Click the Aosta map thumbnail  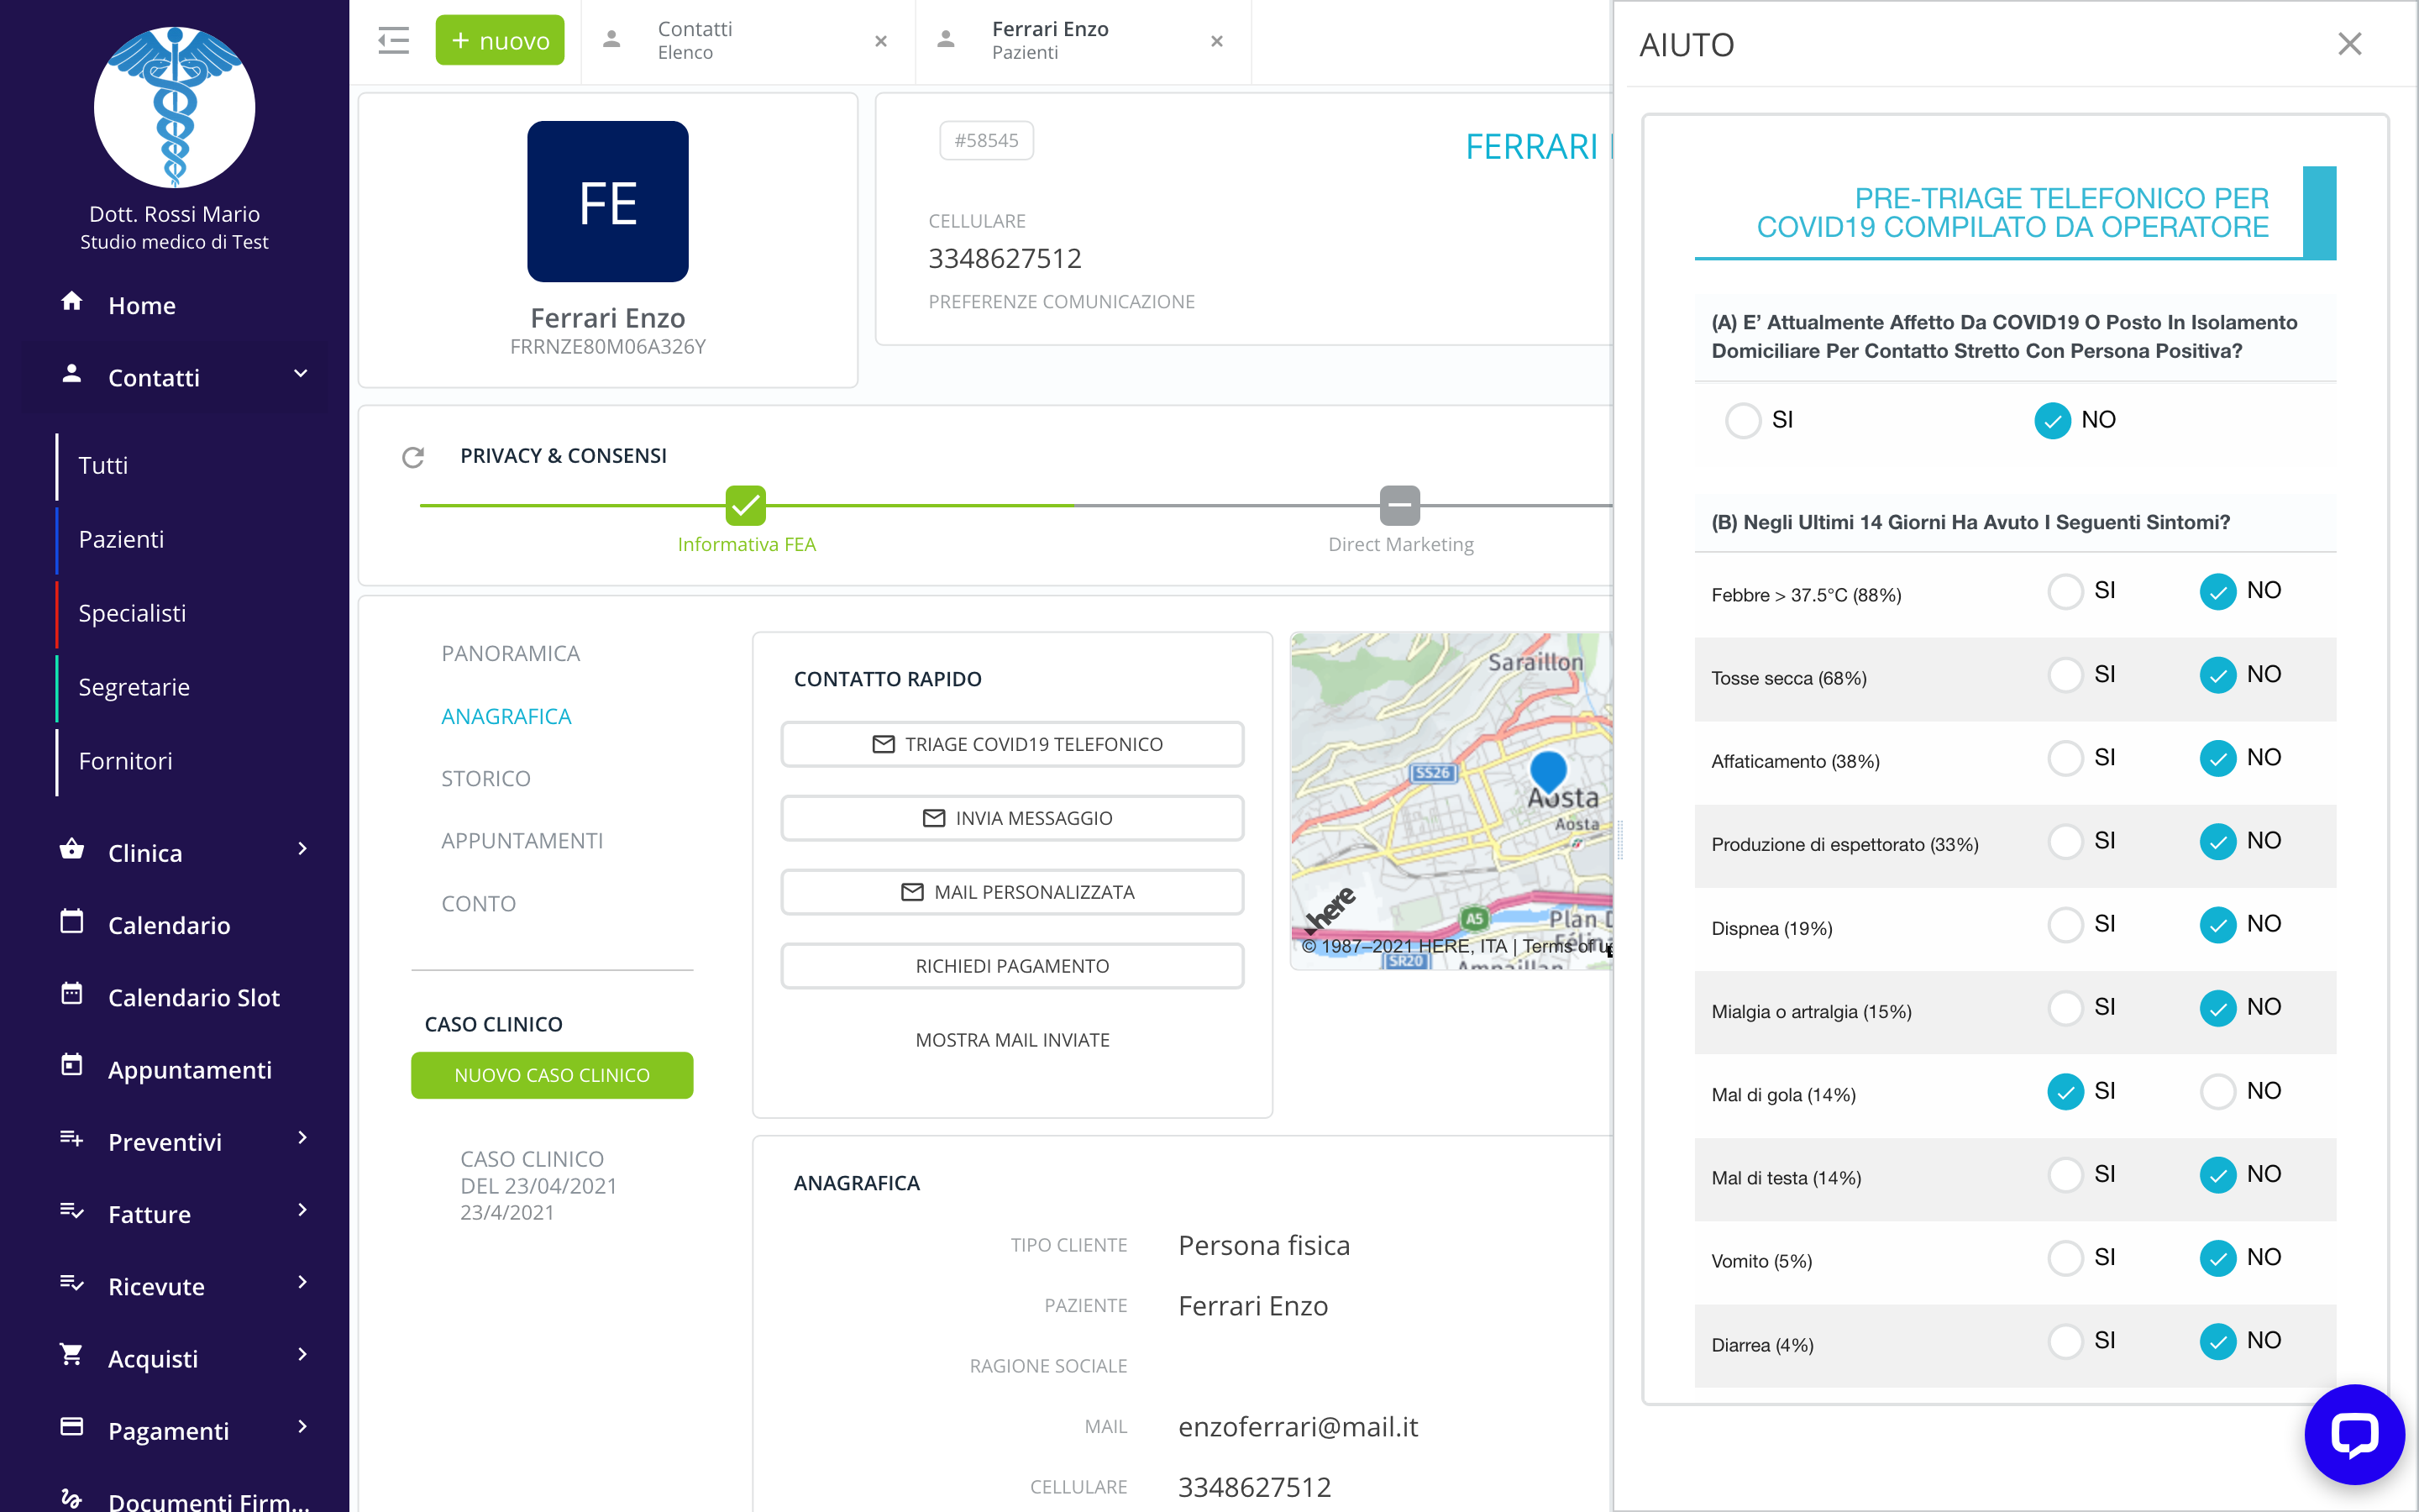1450,800
